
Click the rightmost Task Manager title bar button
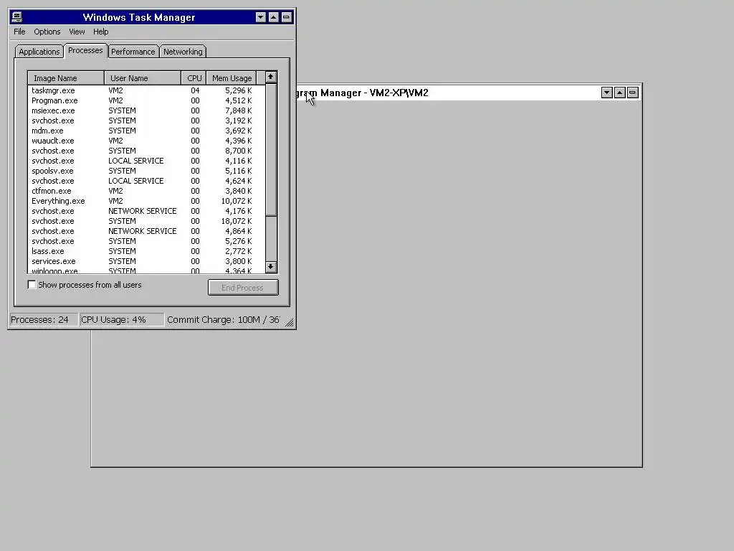[x=286, y=17]
